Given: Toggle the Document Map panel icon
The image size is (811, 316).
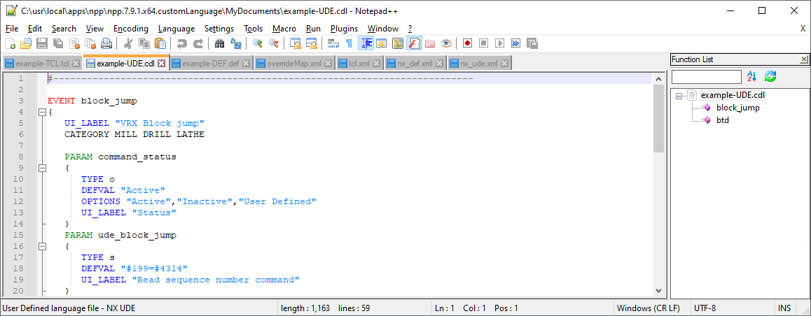Looking at the screenshot, I should pyautogui.click(x=398, y=43).
